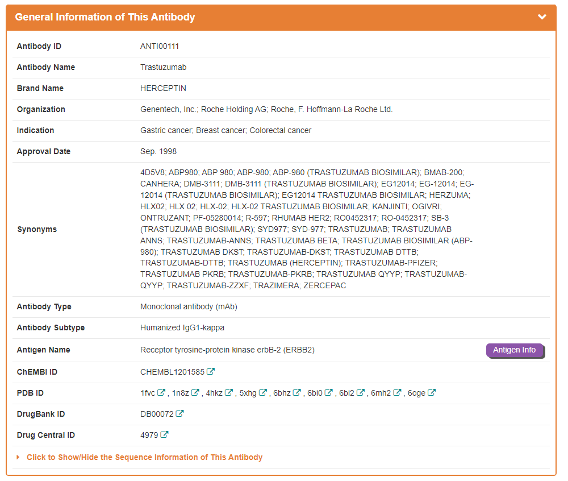Click external link icon beside 1fvc
The height and width of the screenshot is (481, 568).
tap(161, 393)
